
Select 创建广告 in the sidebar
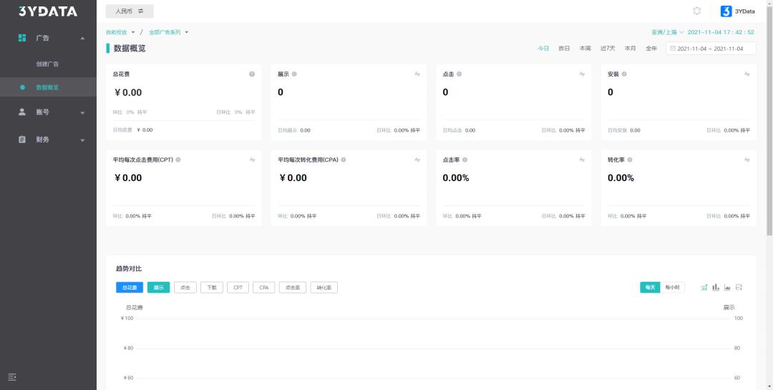[x=47, y=64]
